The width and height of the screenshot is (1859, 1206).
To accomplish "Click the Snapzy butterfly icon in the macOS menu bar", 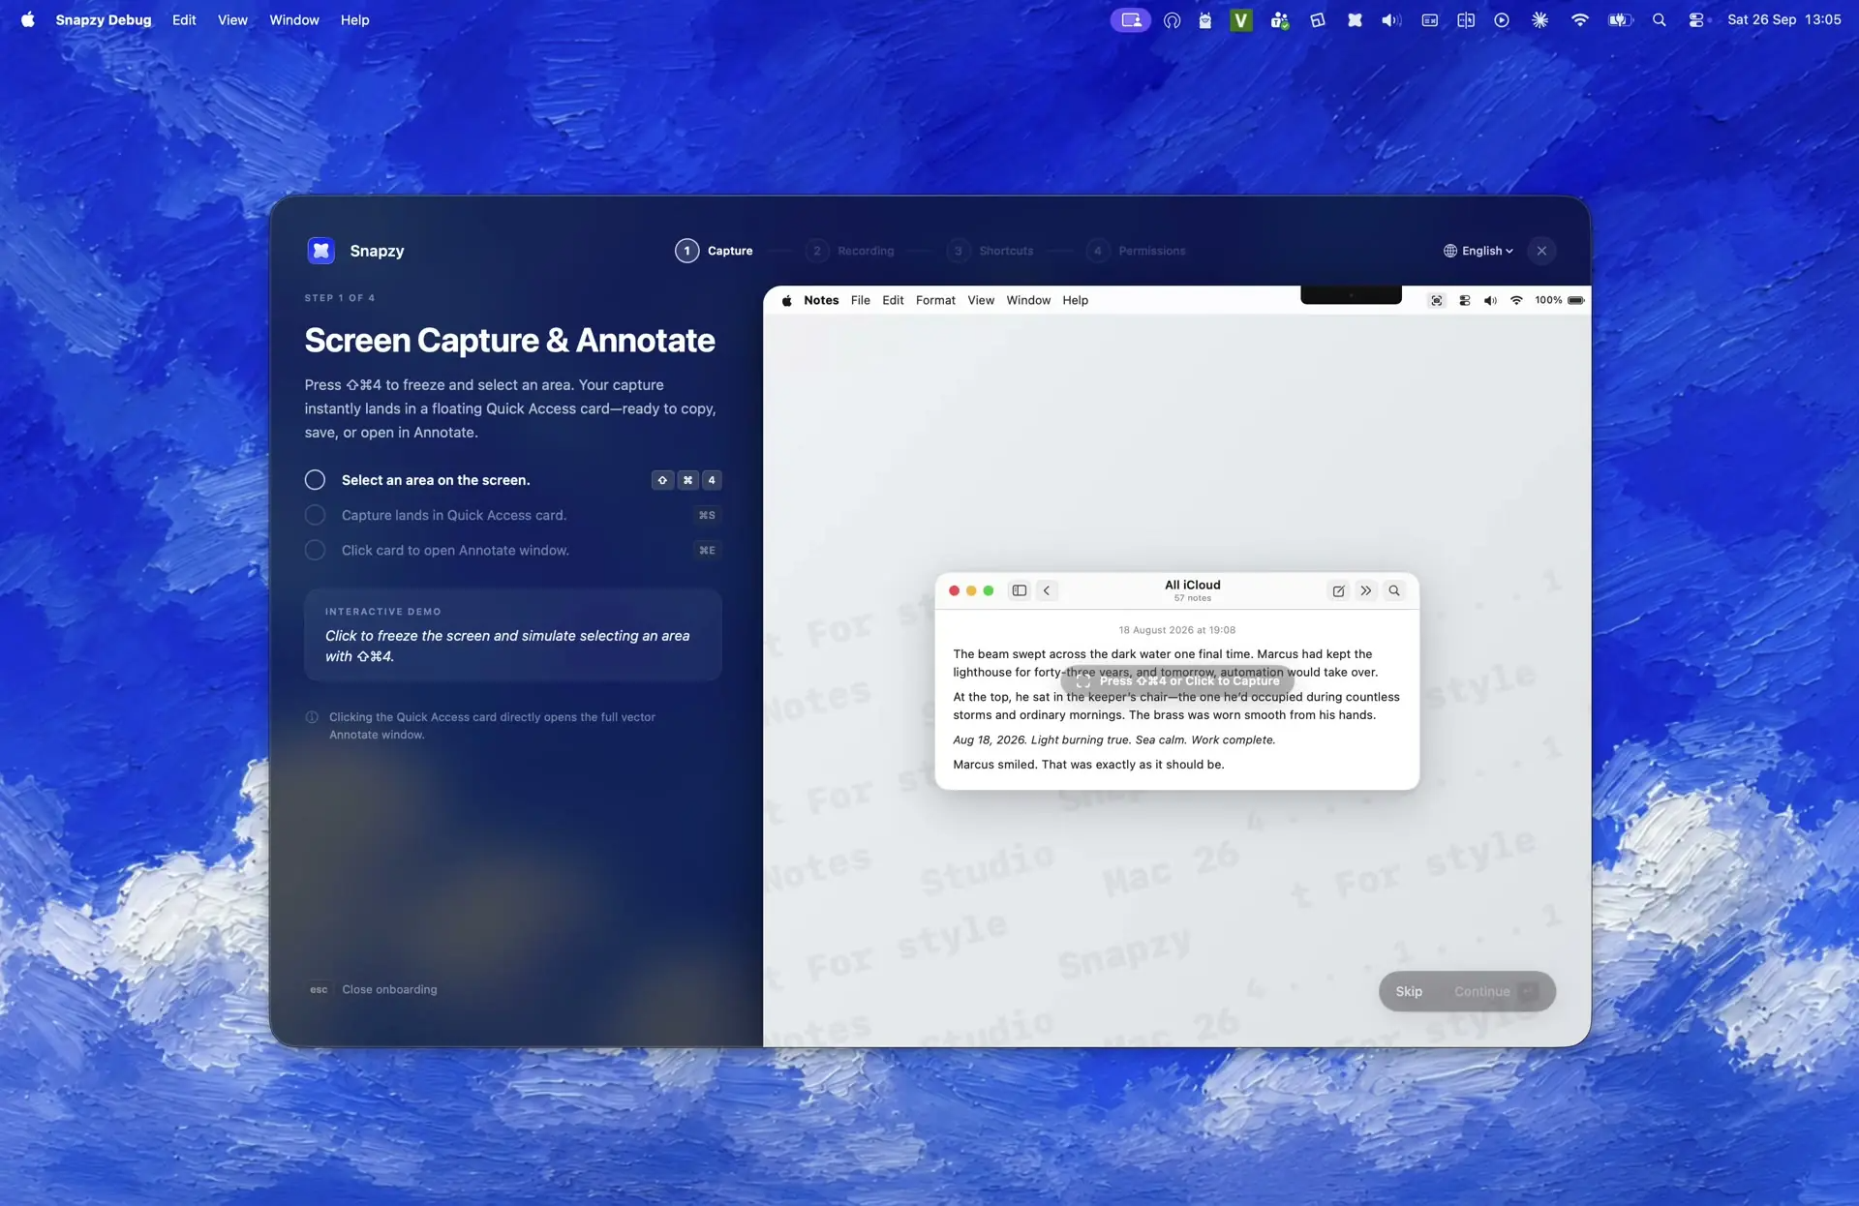I will (1355, 20).
